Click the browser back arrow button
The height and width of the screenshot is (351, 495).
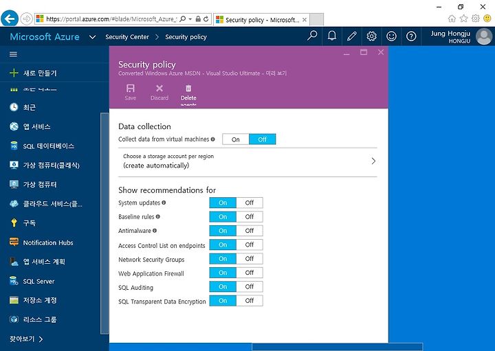10,19
